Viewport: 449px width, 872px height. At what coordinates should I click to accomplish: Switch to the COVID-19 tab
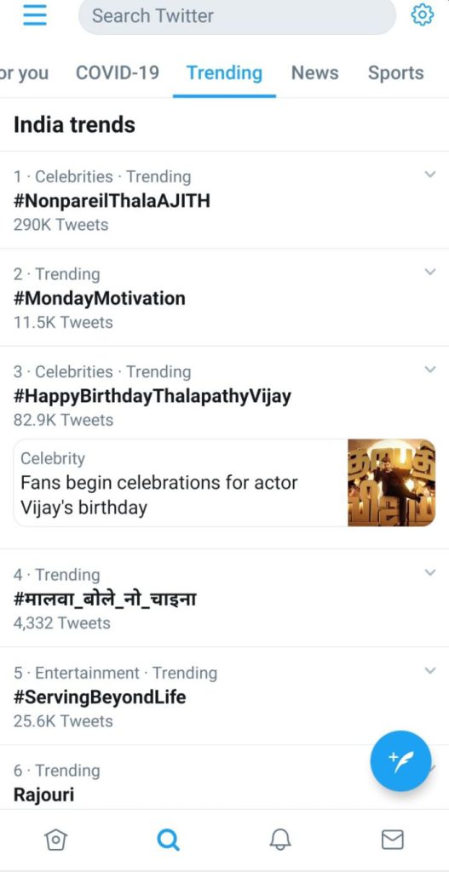(118, 73)
